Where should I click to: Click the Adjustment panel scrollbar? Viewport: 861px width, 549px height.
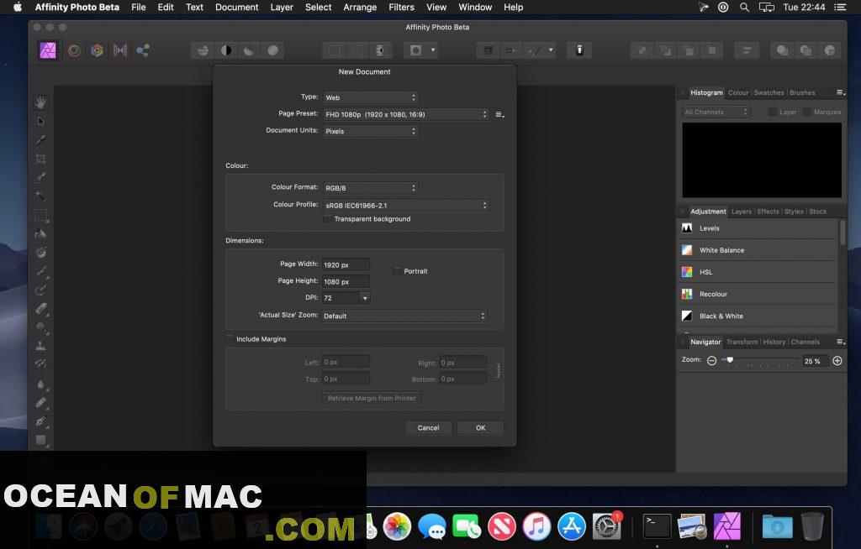pos(843,233)
